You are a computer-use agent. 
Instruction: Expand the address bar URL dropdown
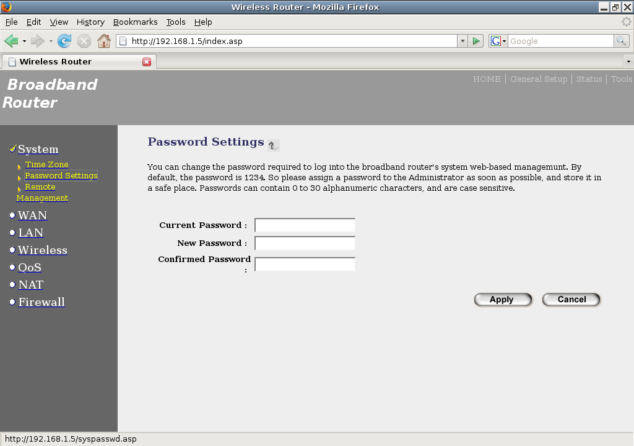pyautogui.click(x=462, y=41)
